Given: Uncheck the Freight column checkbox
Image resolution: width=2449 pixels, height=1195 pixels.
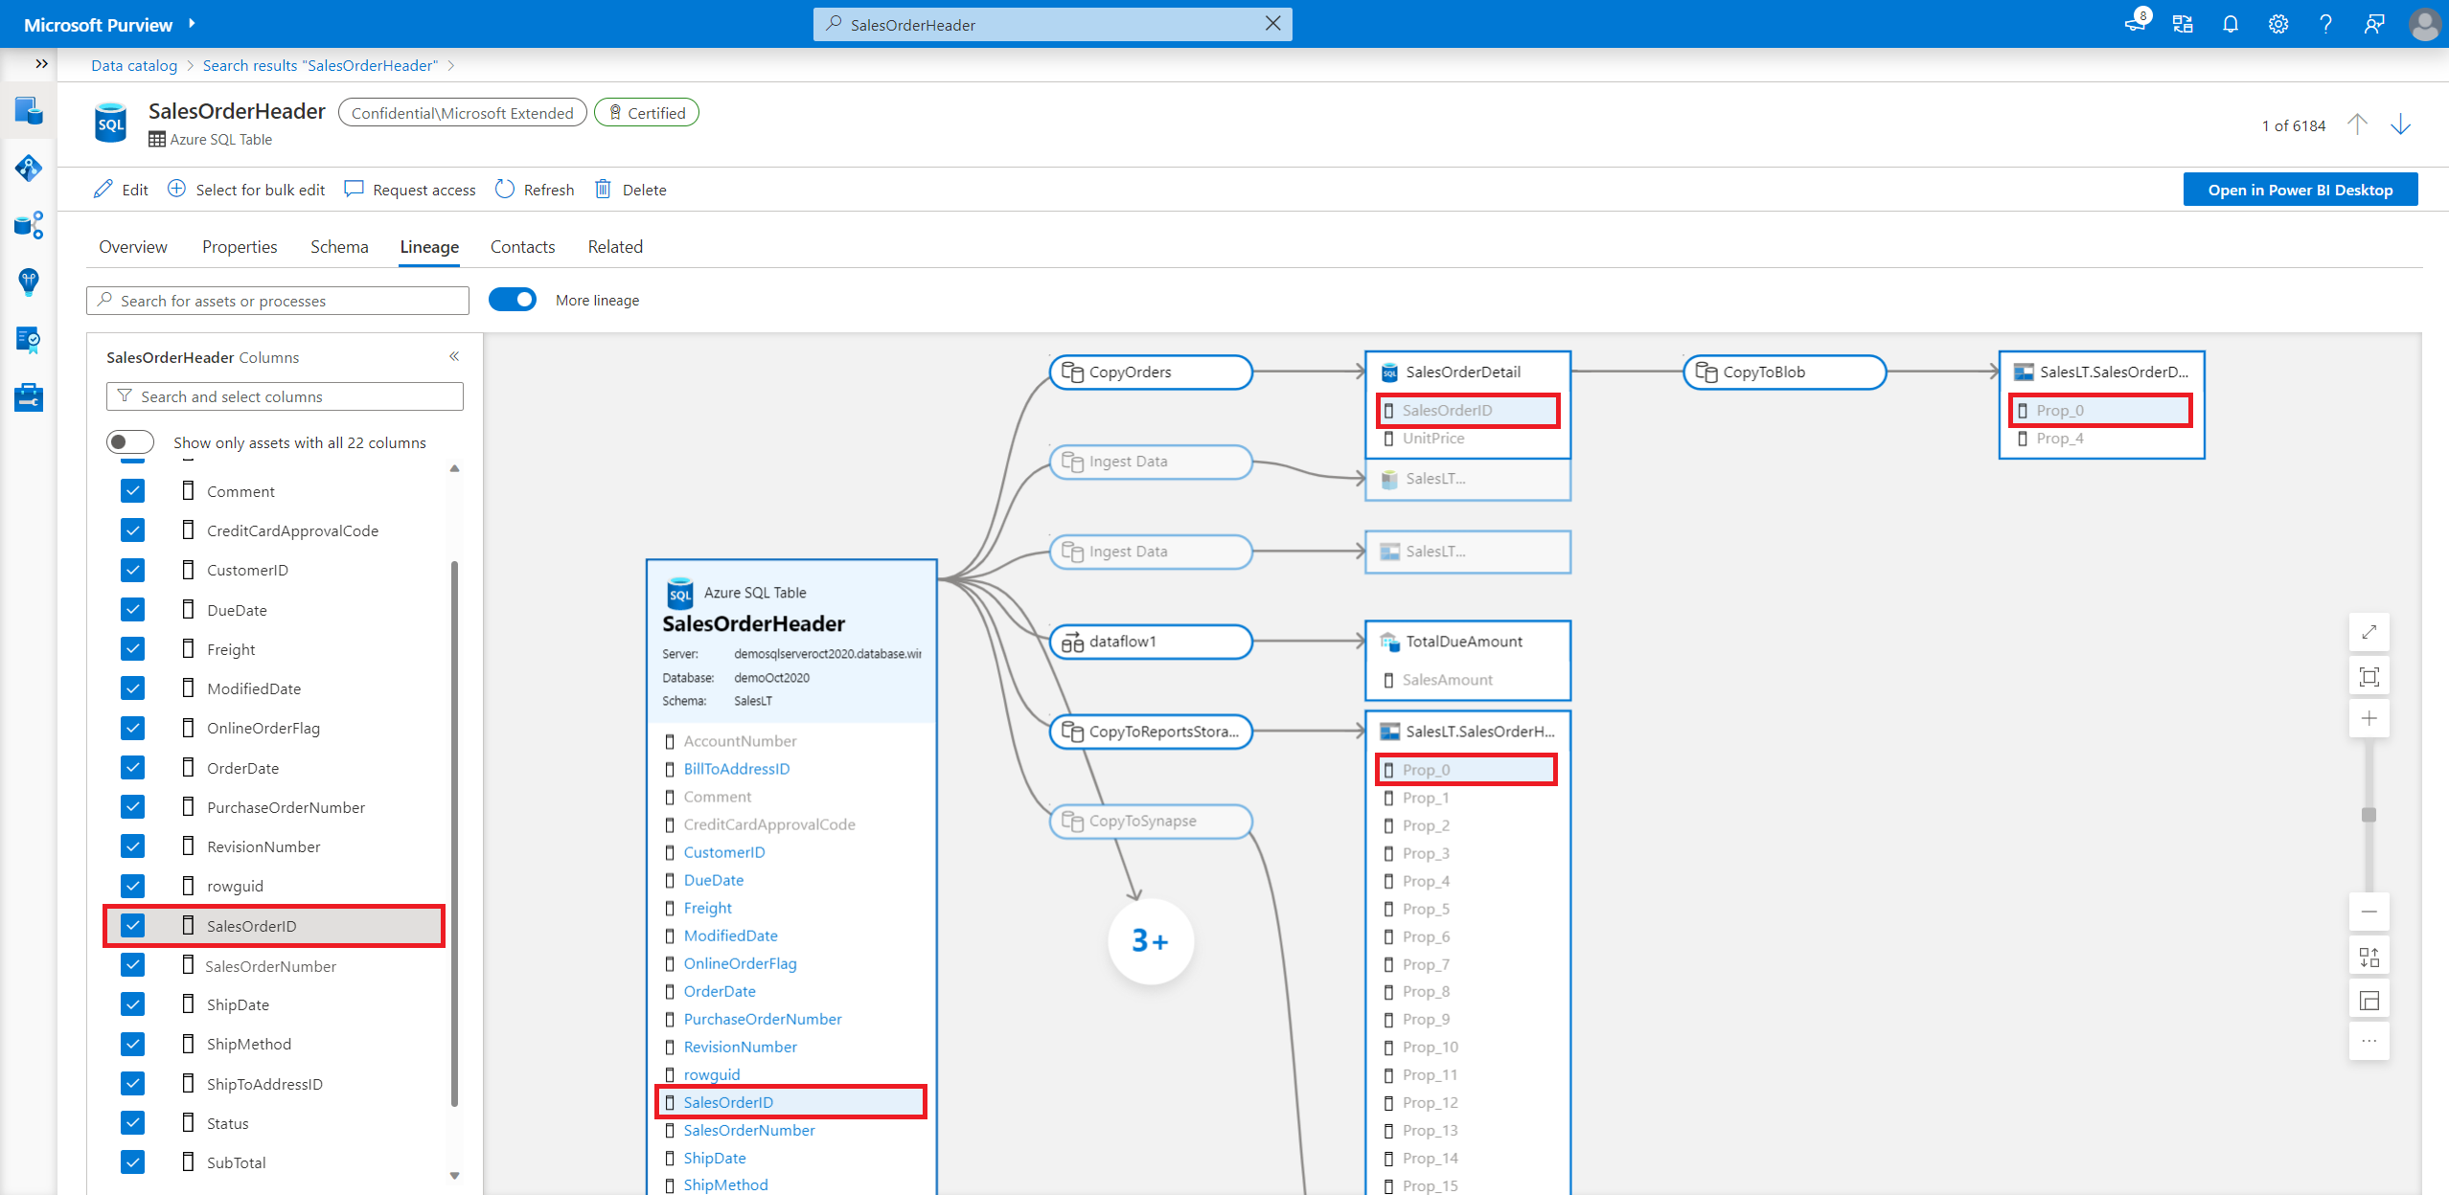Looking at the screenshot, I should pos(133,648).
